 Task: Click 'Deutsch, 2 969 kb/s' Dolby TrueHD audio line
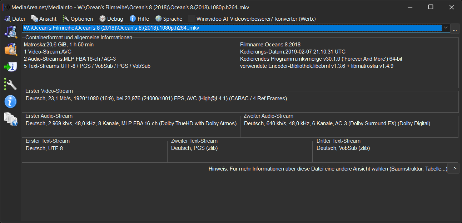(131, 123)
